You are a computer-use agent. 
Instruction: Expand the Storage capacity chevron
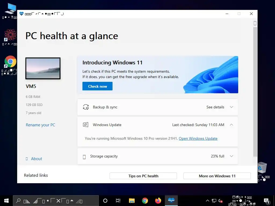(x=231, y=156)
